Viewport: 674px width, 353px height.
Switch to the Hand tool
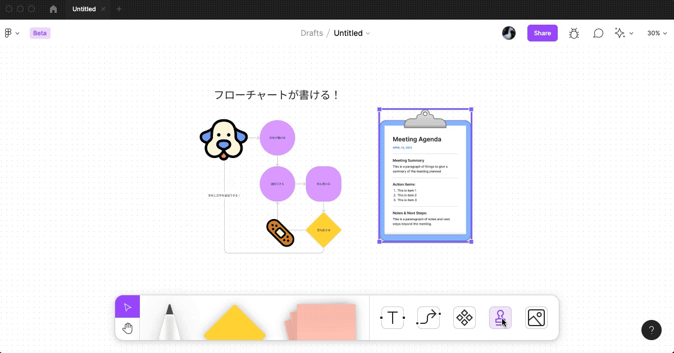coord(127,328)
